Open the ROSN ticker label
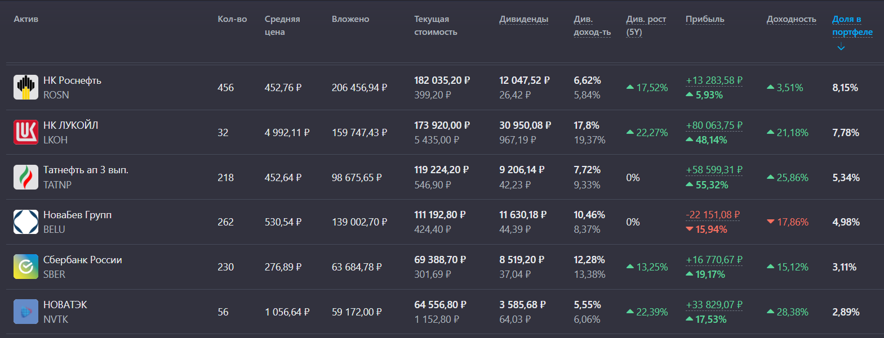The width and height of the screenshot is (884, 338). coord(55,95)
